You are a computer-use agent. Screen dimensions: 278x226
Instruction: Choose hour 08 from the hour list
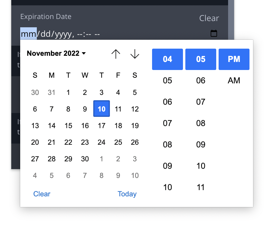[167, 144]
